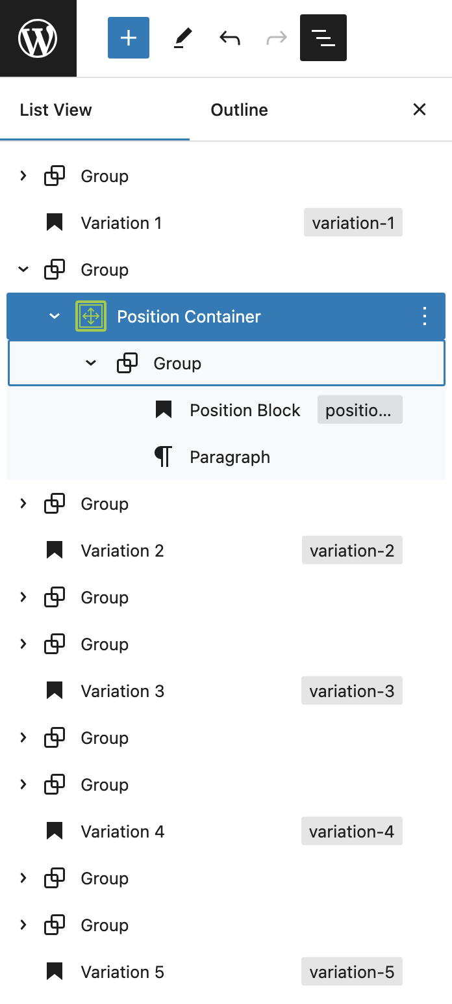Image resolution: width=452 pixels, height=1004 pixels.
Task: Click the variation-4 anchor badge
Action: pos(352,831)
